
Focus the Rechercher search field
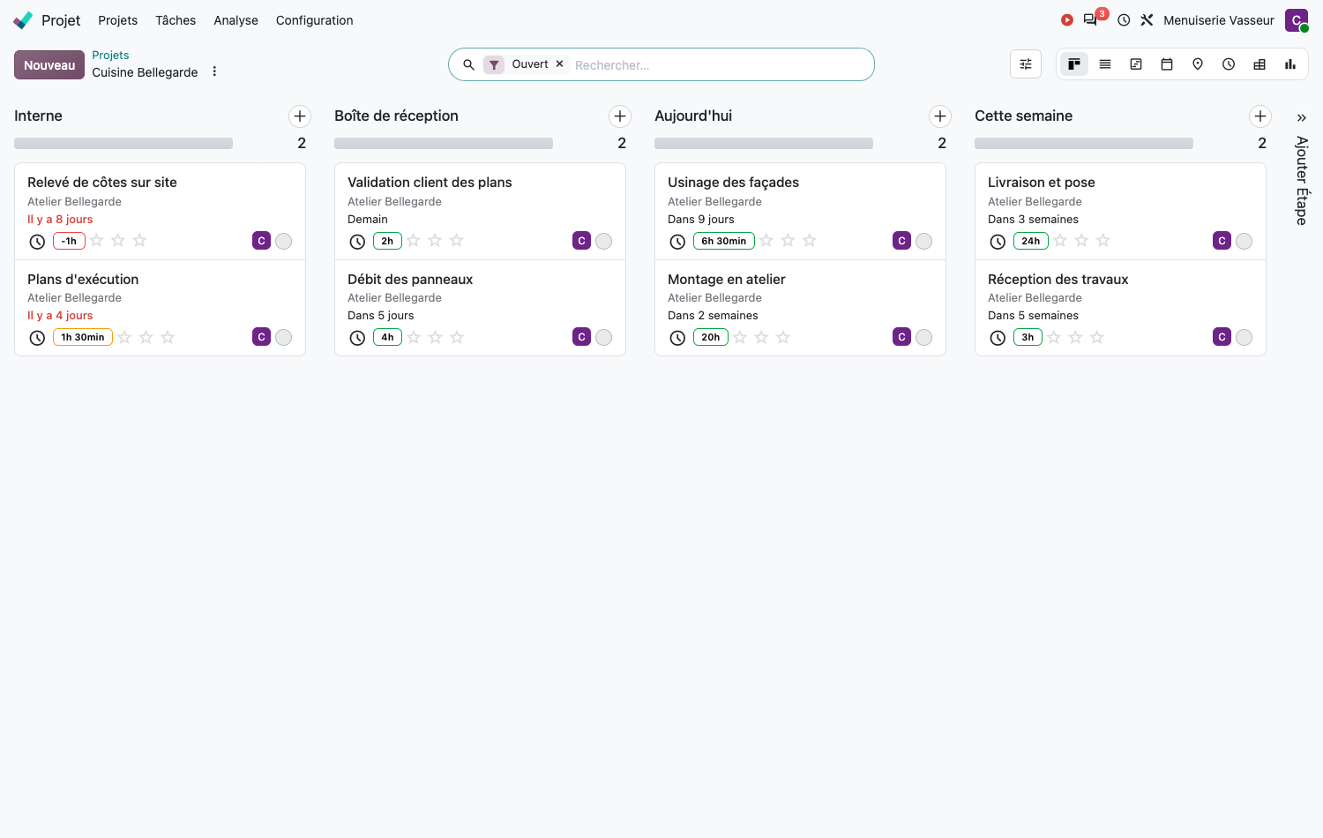[719, 65]
